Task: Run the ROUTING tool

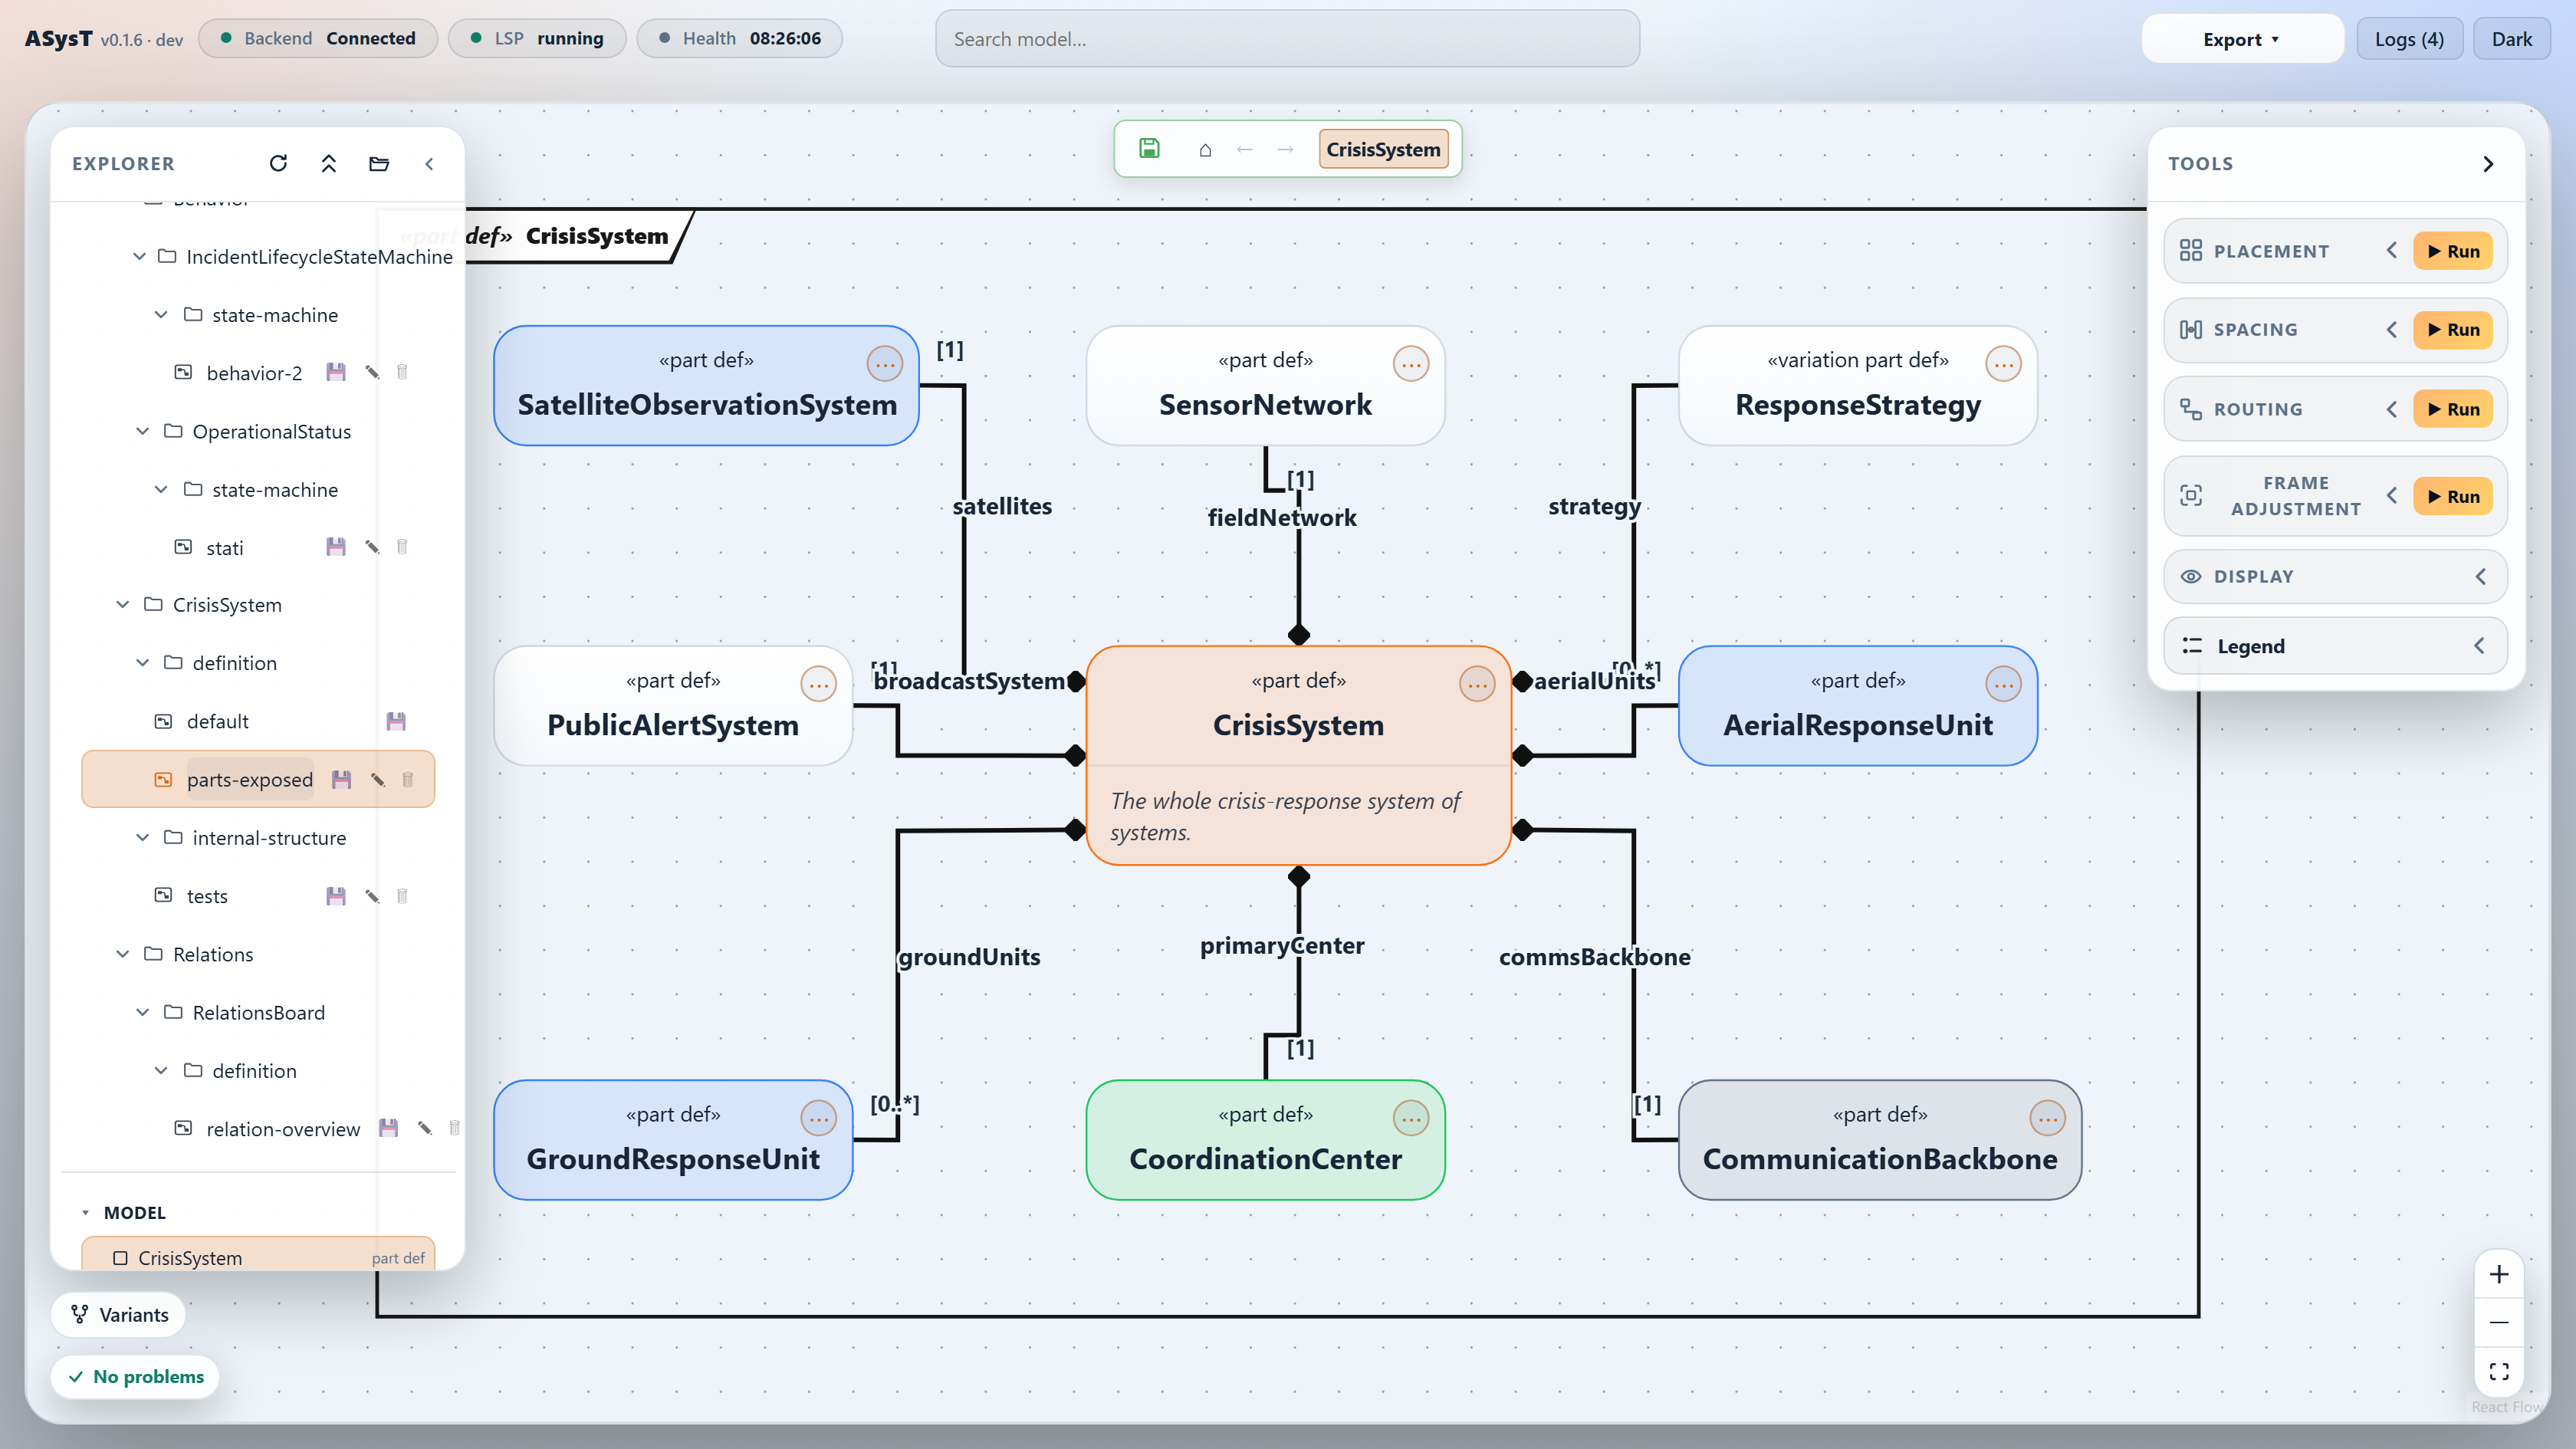Action: 2452,409
